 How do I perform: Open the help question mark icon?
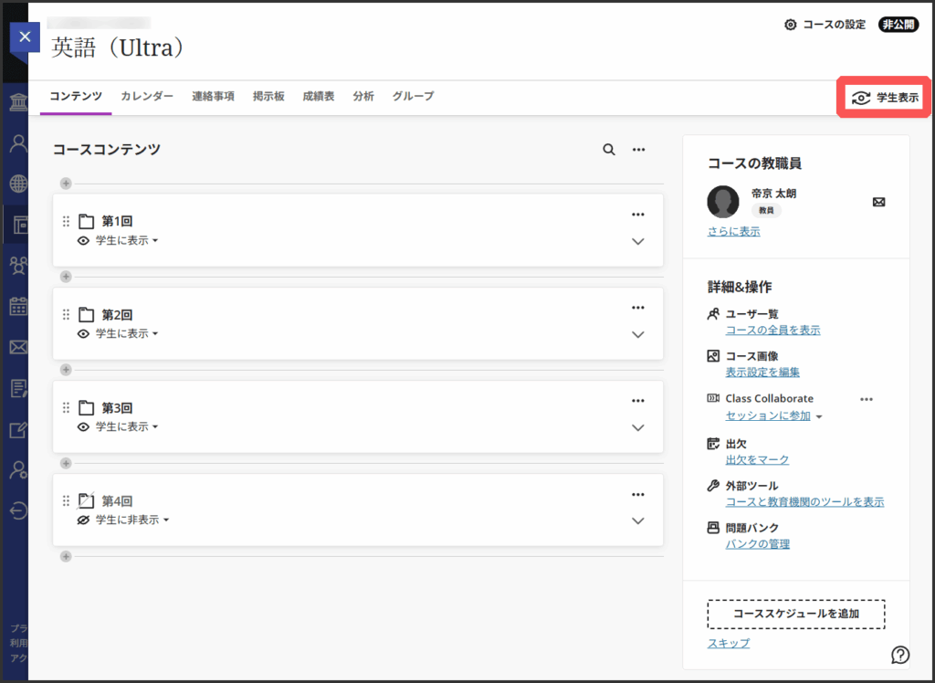coord(900,655)
